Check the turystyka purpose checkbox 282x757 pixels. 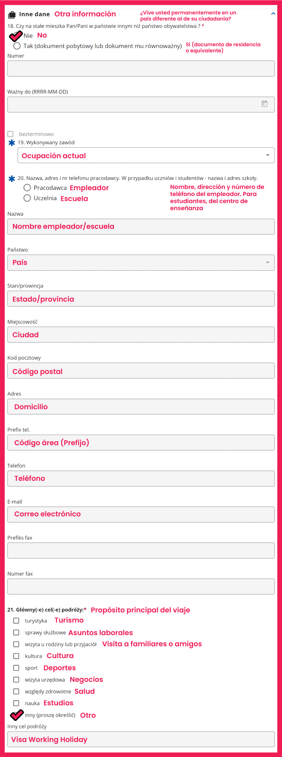16,621
